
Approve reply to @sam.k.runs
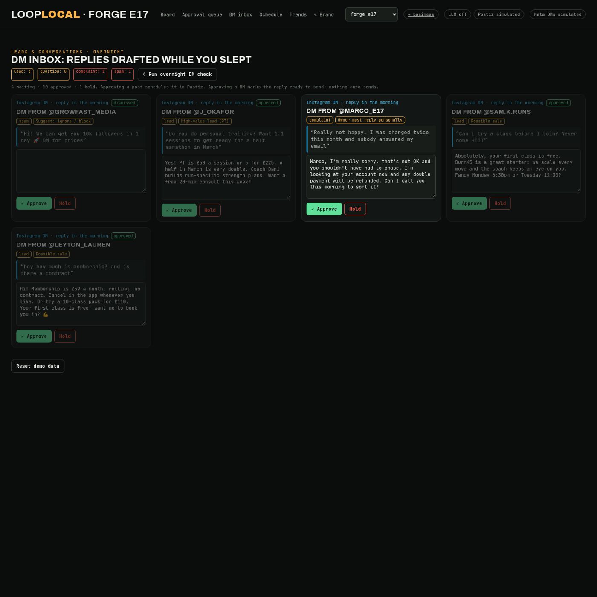pos(469,203)
